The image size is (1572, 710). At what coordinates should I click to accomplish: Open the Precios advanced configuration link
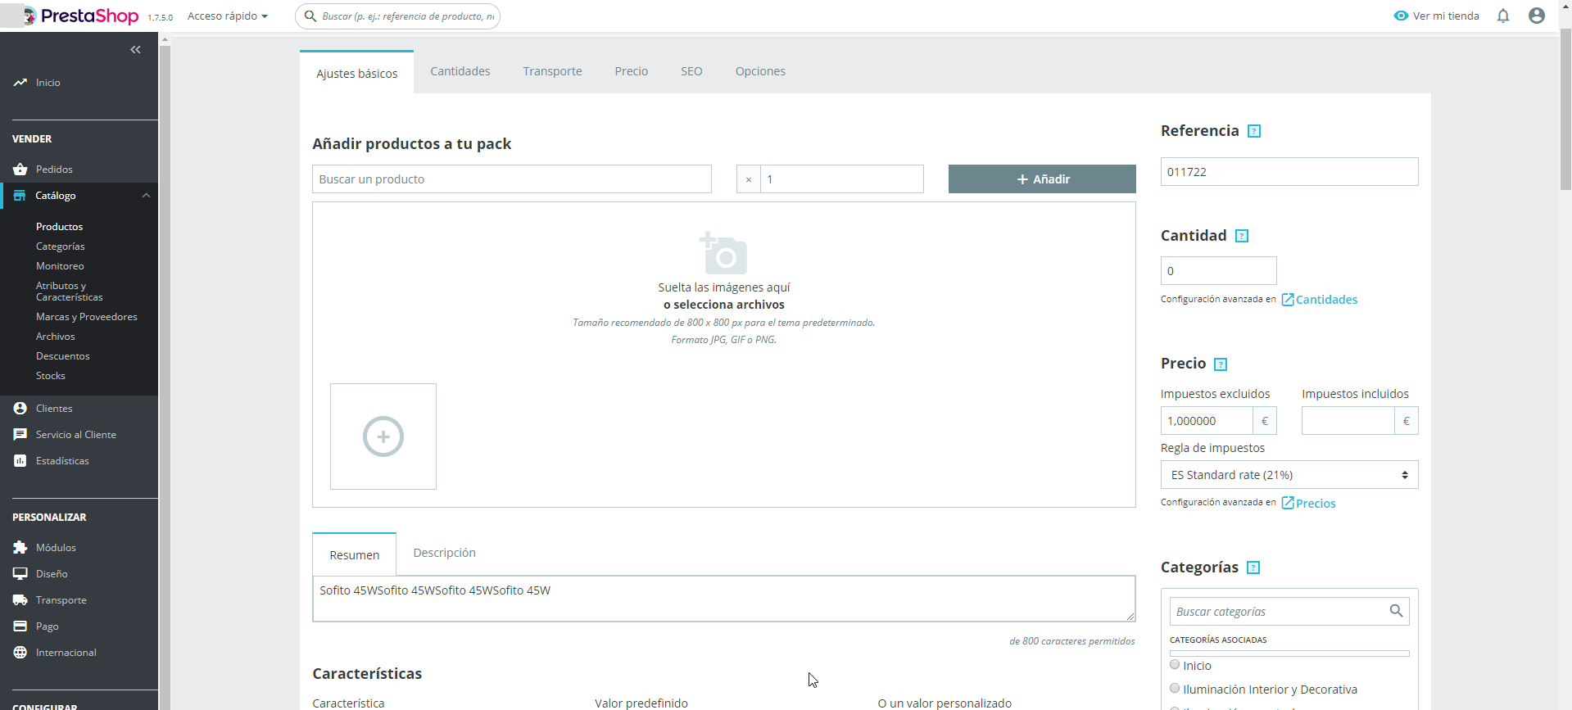pyautogui.click(x=1309, y=503)
